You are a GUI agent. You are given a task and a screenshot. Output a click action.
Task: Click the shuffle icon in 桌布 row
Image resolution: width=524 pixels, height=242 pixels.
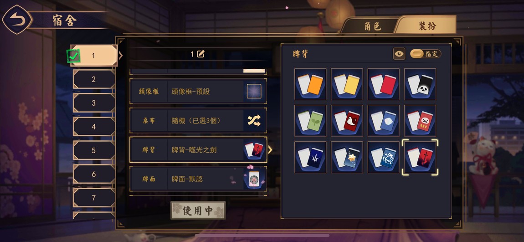click(254, 120)
